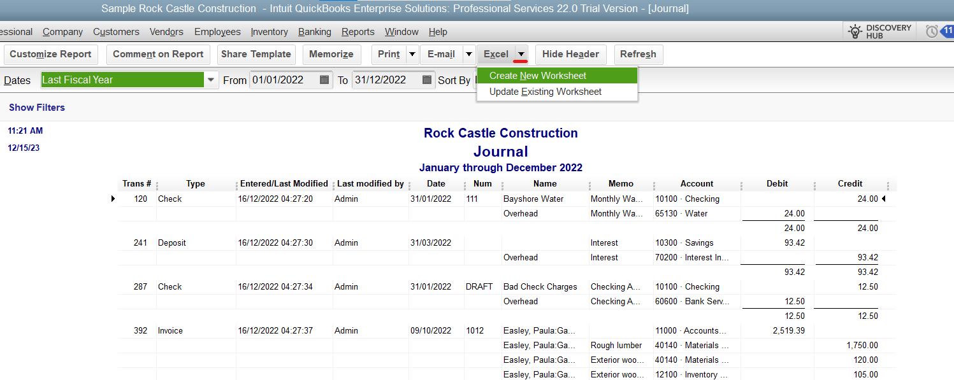954x380 pixels.
Task: Click the Rock Castle Construction report title
Action: 501,133
